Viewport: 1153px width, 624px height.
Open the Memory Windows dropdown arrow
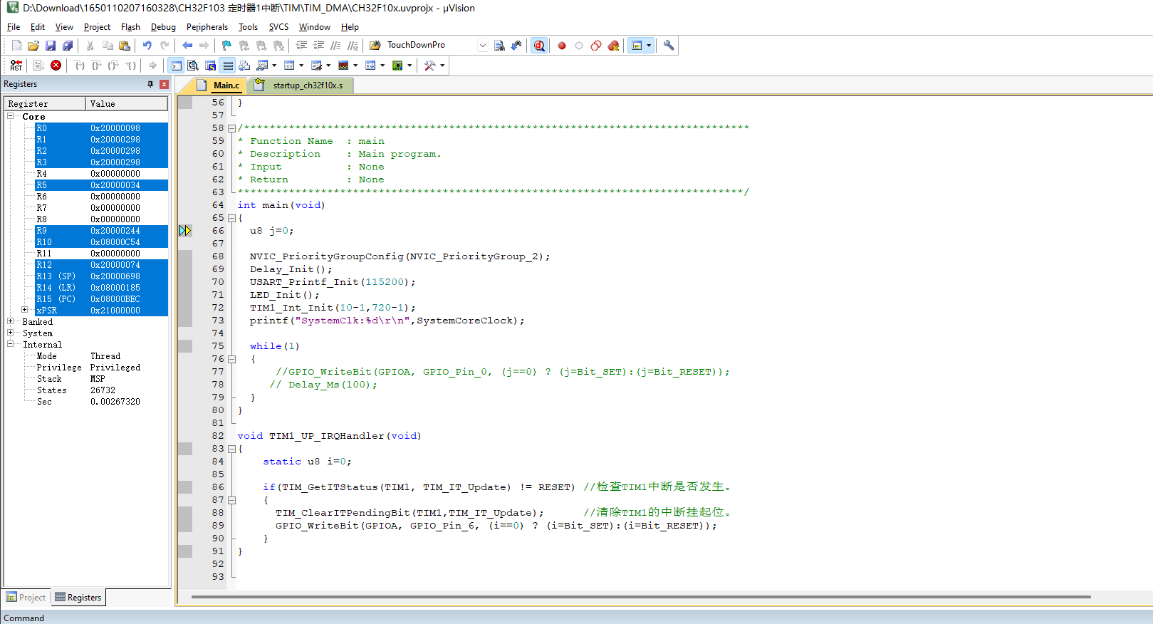[x=301, y=66]
